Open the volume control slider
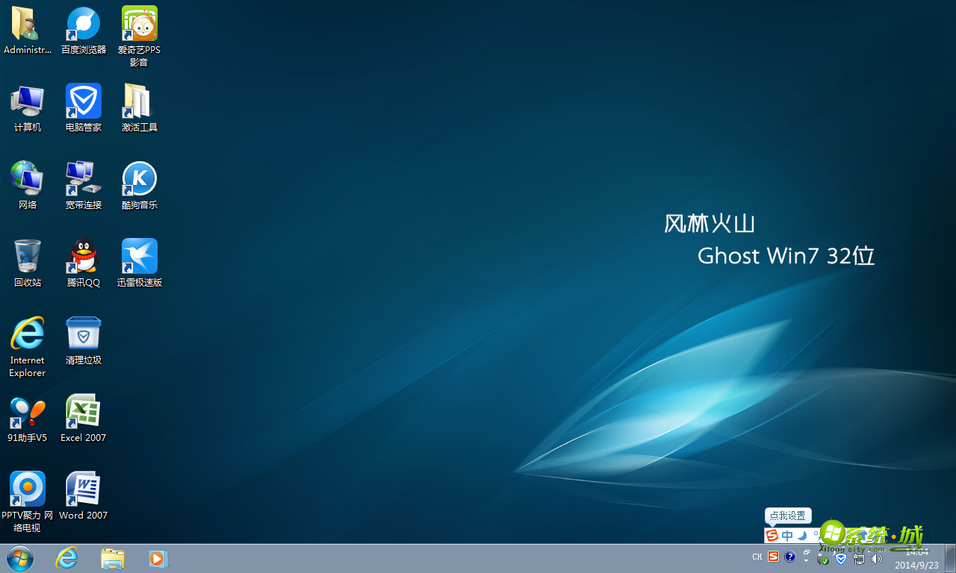956x573 pixels. point(876,557)
